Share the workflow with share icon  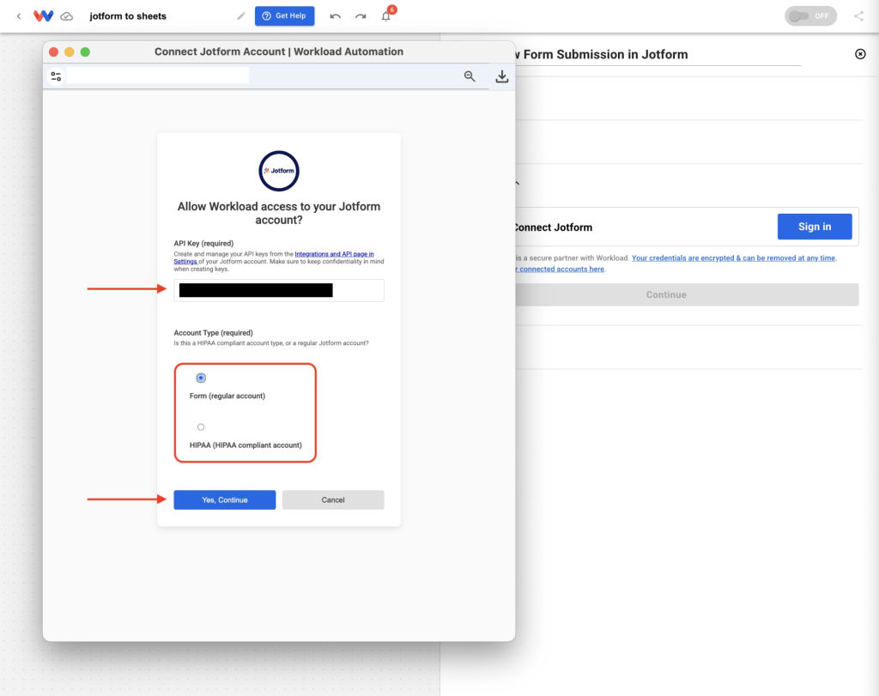(x=858, y=16)
